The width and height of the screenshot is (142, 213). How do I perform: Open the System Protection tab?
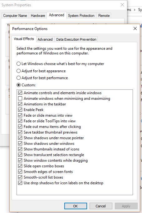pos(81,16)
